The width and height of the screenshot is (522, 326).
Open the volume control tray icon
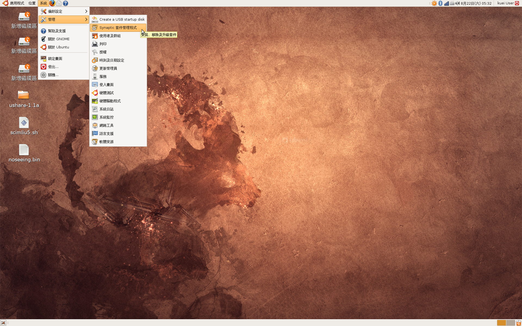tap(457, 3)
